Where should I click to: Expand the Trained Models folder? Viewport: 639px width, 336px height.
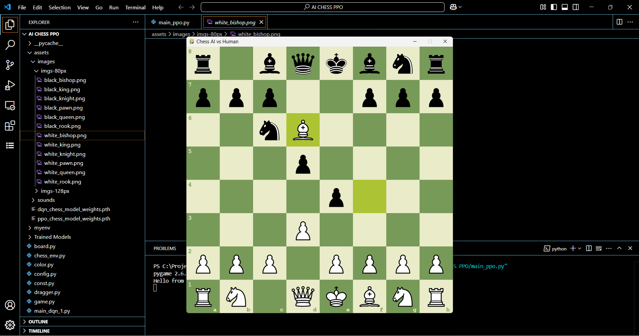[52, 237]
